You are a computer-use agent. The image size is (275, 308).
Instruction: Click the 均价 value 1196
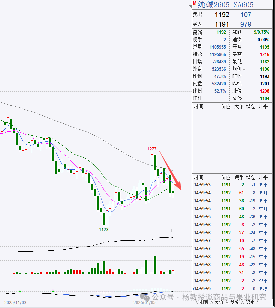265,69
